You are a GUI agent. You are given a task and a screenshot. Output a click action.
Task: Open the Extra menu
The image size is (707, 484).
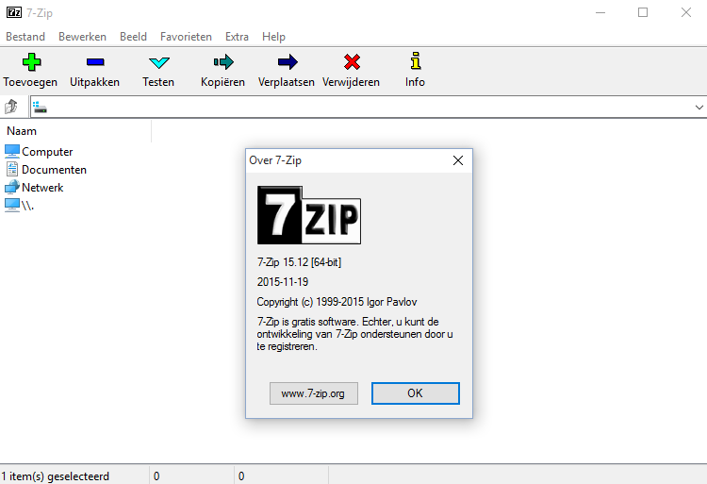click(x=237, y=37)
